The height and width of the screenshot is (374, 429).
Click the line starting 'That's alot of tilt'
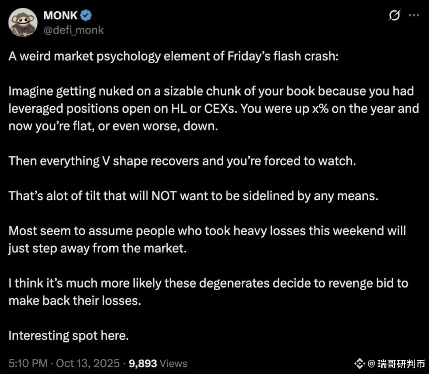click(x=193, y=196)
